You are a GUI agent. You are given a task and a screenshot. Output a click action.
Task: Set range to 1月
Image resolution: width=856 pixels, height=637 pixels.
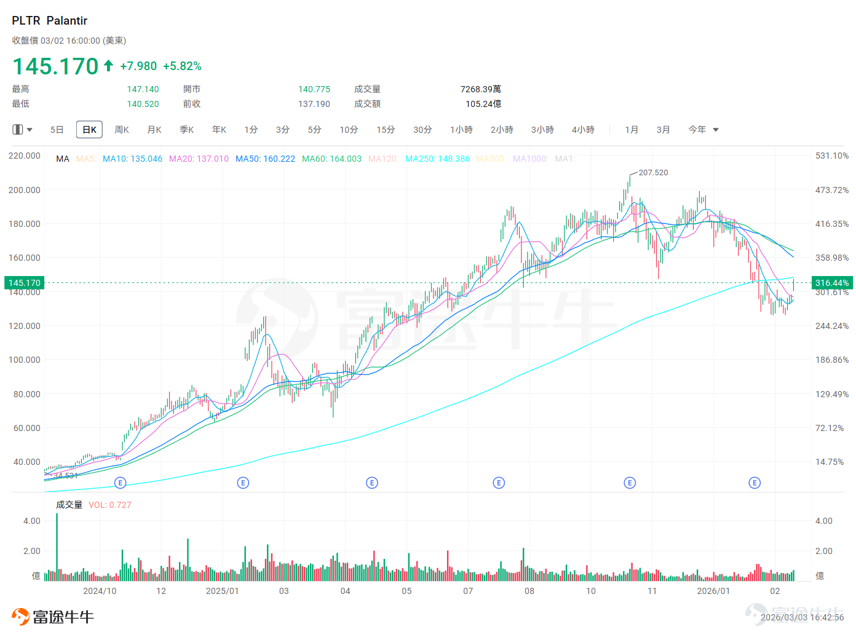point(632,130)
